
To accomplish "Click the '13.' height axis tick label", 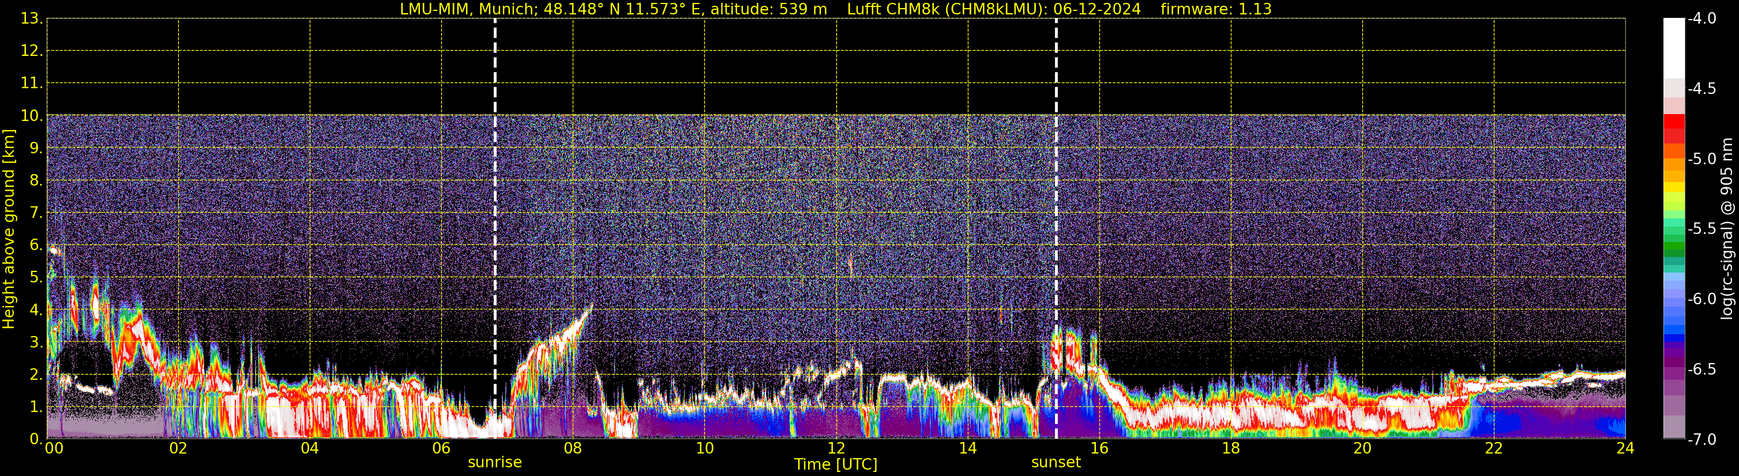I will [x=32, y=19].
